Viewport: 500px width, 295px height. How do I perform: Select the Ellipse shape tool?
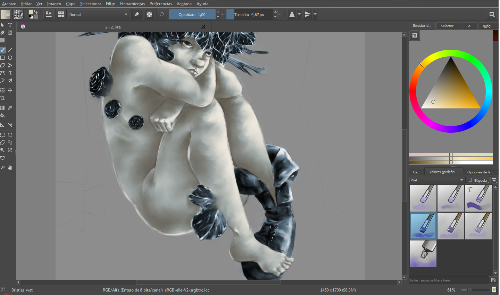coord(10,58)
